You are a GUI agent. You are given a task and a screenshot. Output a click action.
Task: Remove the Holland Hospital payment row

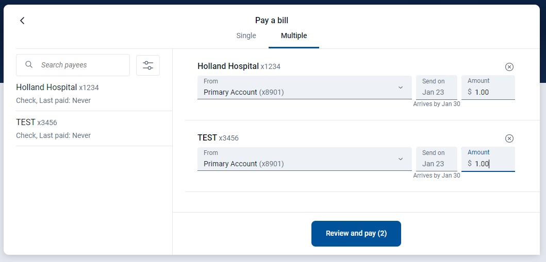(509, 67)
